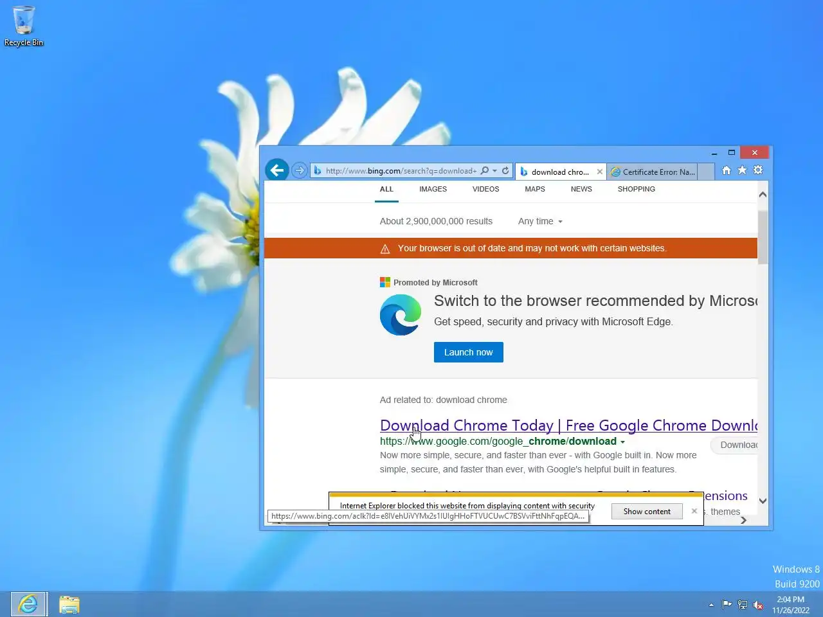Click the horizontal scrollbar right arrow

[x=743, y=521]
